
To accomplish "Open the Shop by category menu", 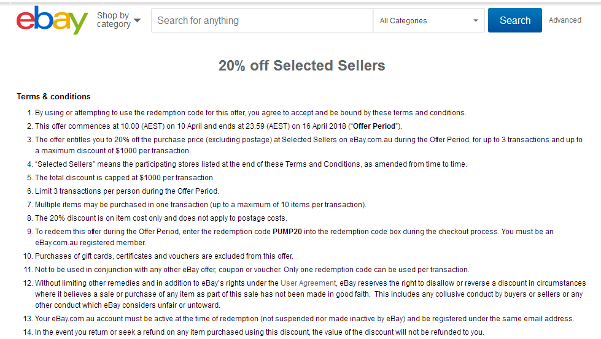I will tap(118, 20).
